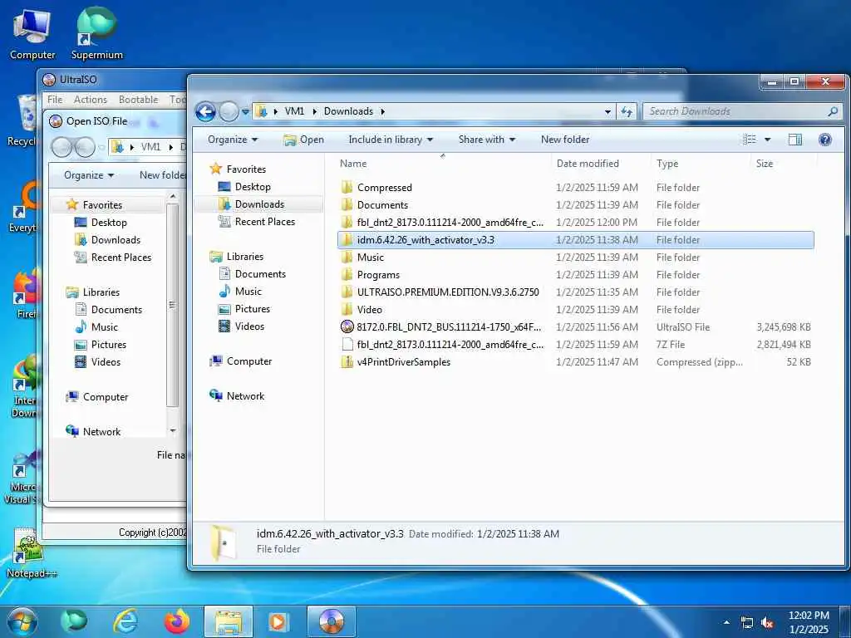This screenshot has width=851, height=638.
Task: Select Music in Open ISO File dialog sidebar
Action: (x=104, y=327)
